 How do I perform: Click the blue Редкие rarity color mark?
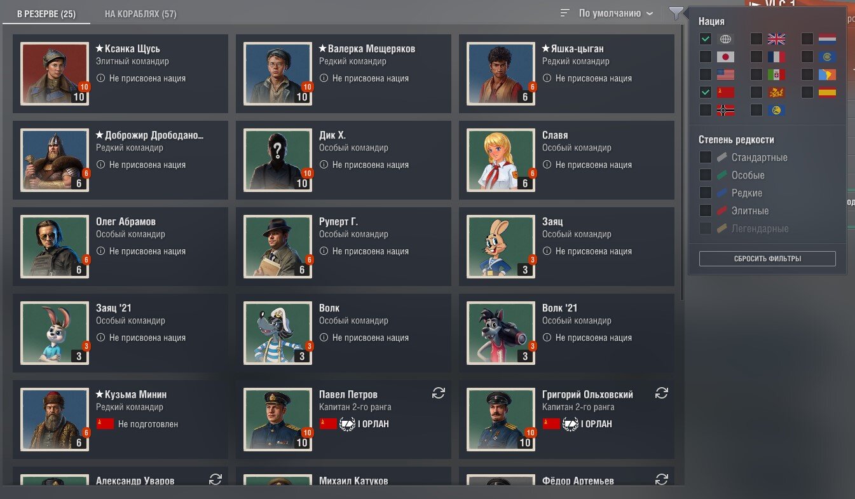pyautogui.click(x=722, y=193)
